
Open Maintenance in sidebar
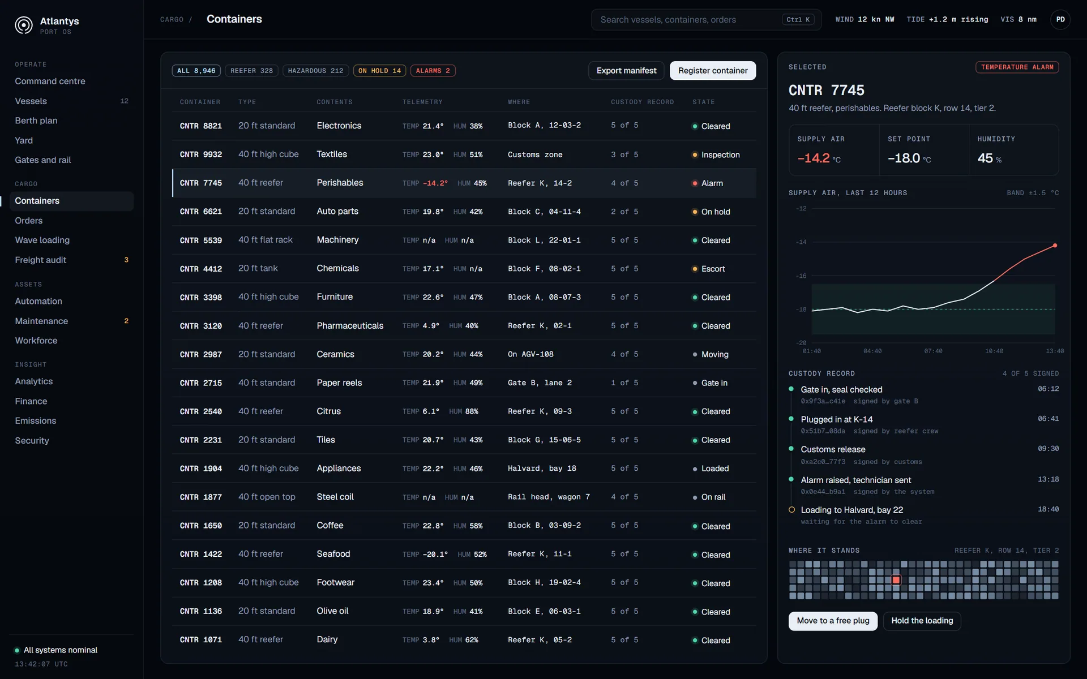(71, 321)
